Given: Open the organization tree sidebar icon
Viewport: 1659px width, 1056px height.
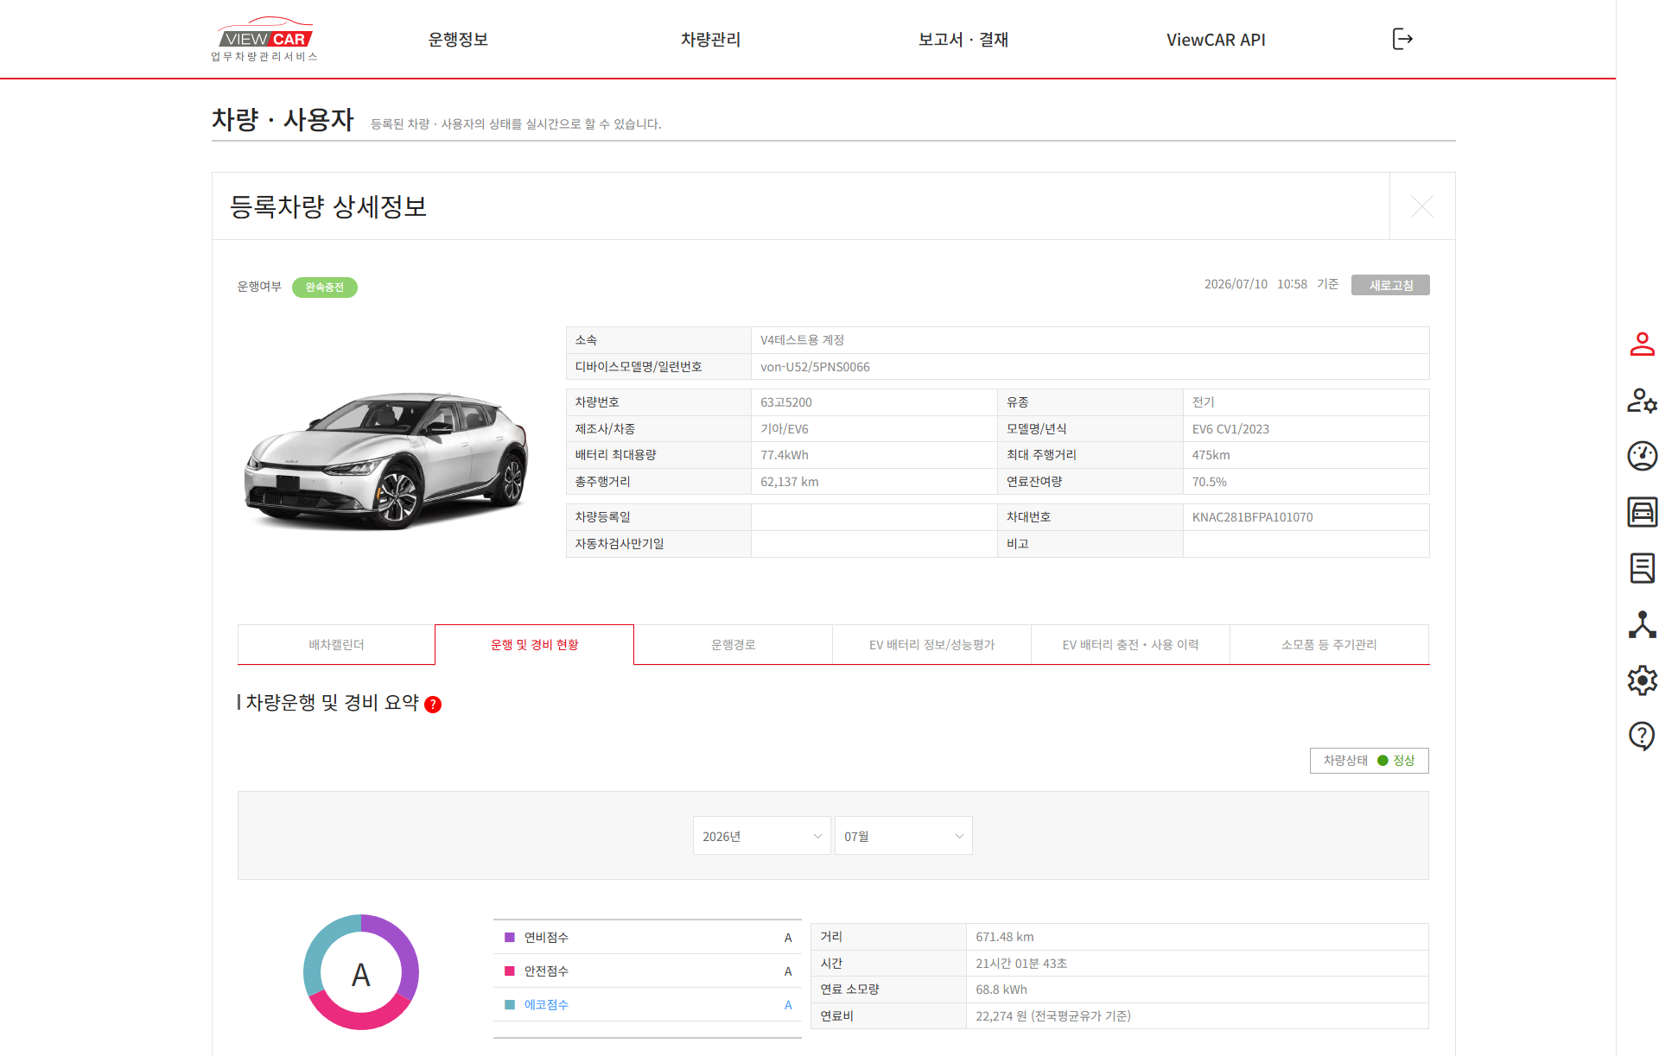Looking at the screenshot, I should click(x=1642, y=624).
